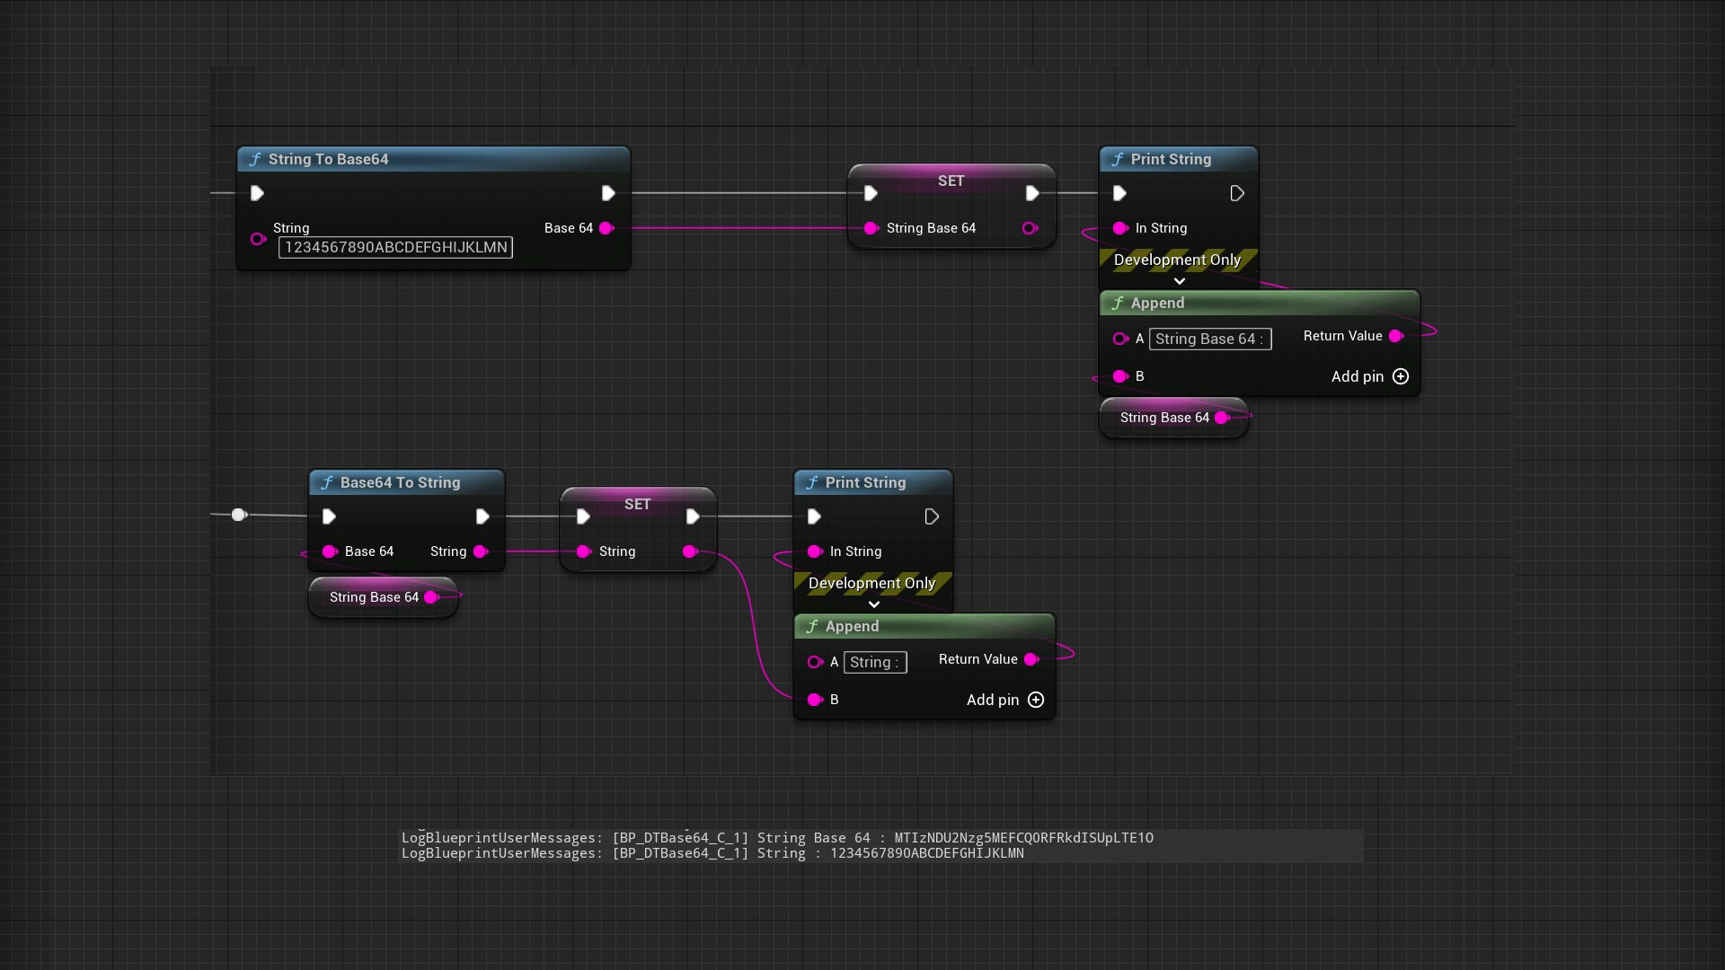Click String Base 64 variable getter below Append

[x=1164, y=418]
